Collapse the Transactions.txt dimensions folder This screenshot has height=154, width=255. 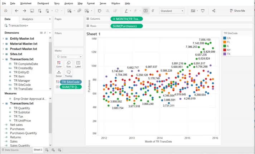3,59
